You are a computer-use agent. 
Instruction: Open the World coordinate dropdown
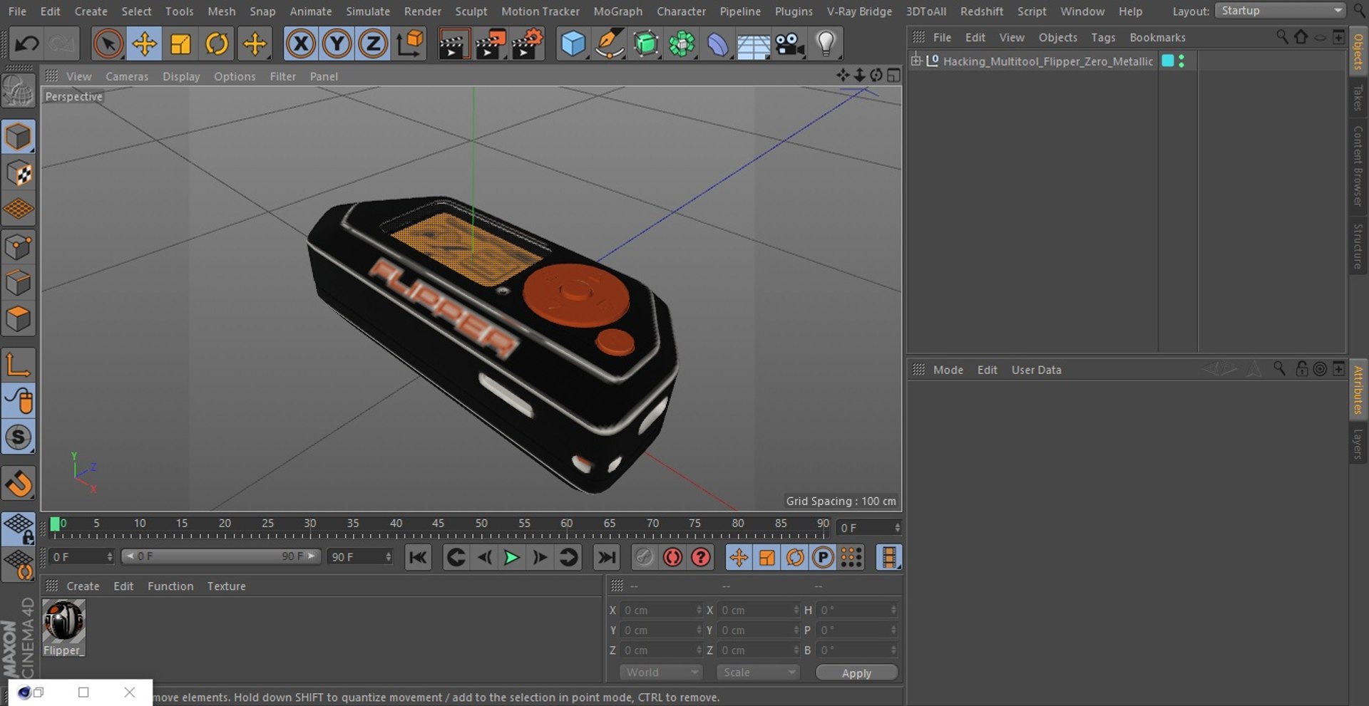(661, 673)
